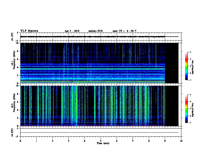Click time axis tick label "4"
Screen dimensions: 204x158
coord(85,141)
